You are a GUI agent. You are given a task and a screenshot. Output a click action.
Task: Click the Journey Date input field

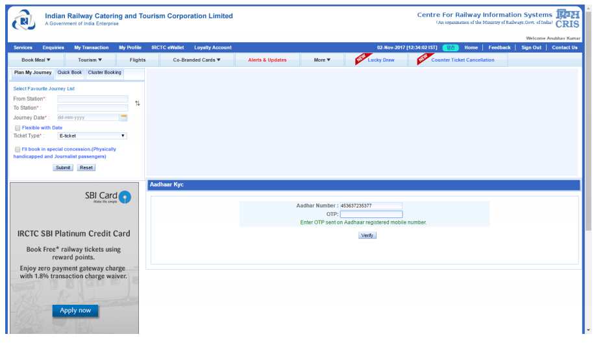[x=88, y=117]
